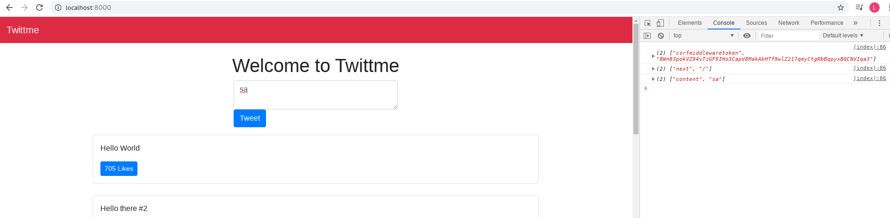View site information for localhost
890x218 pixels.
click(58, 7)
